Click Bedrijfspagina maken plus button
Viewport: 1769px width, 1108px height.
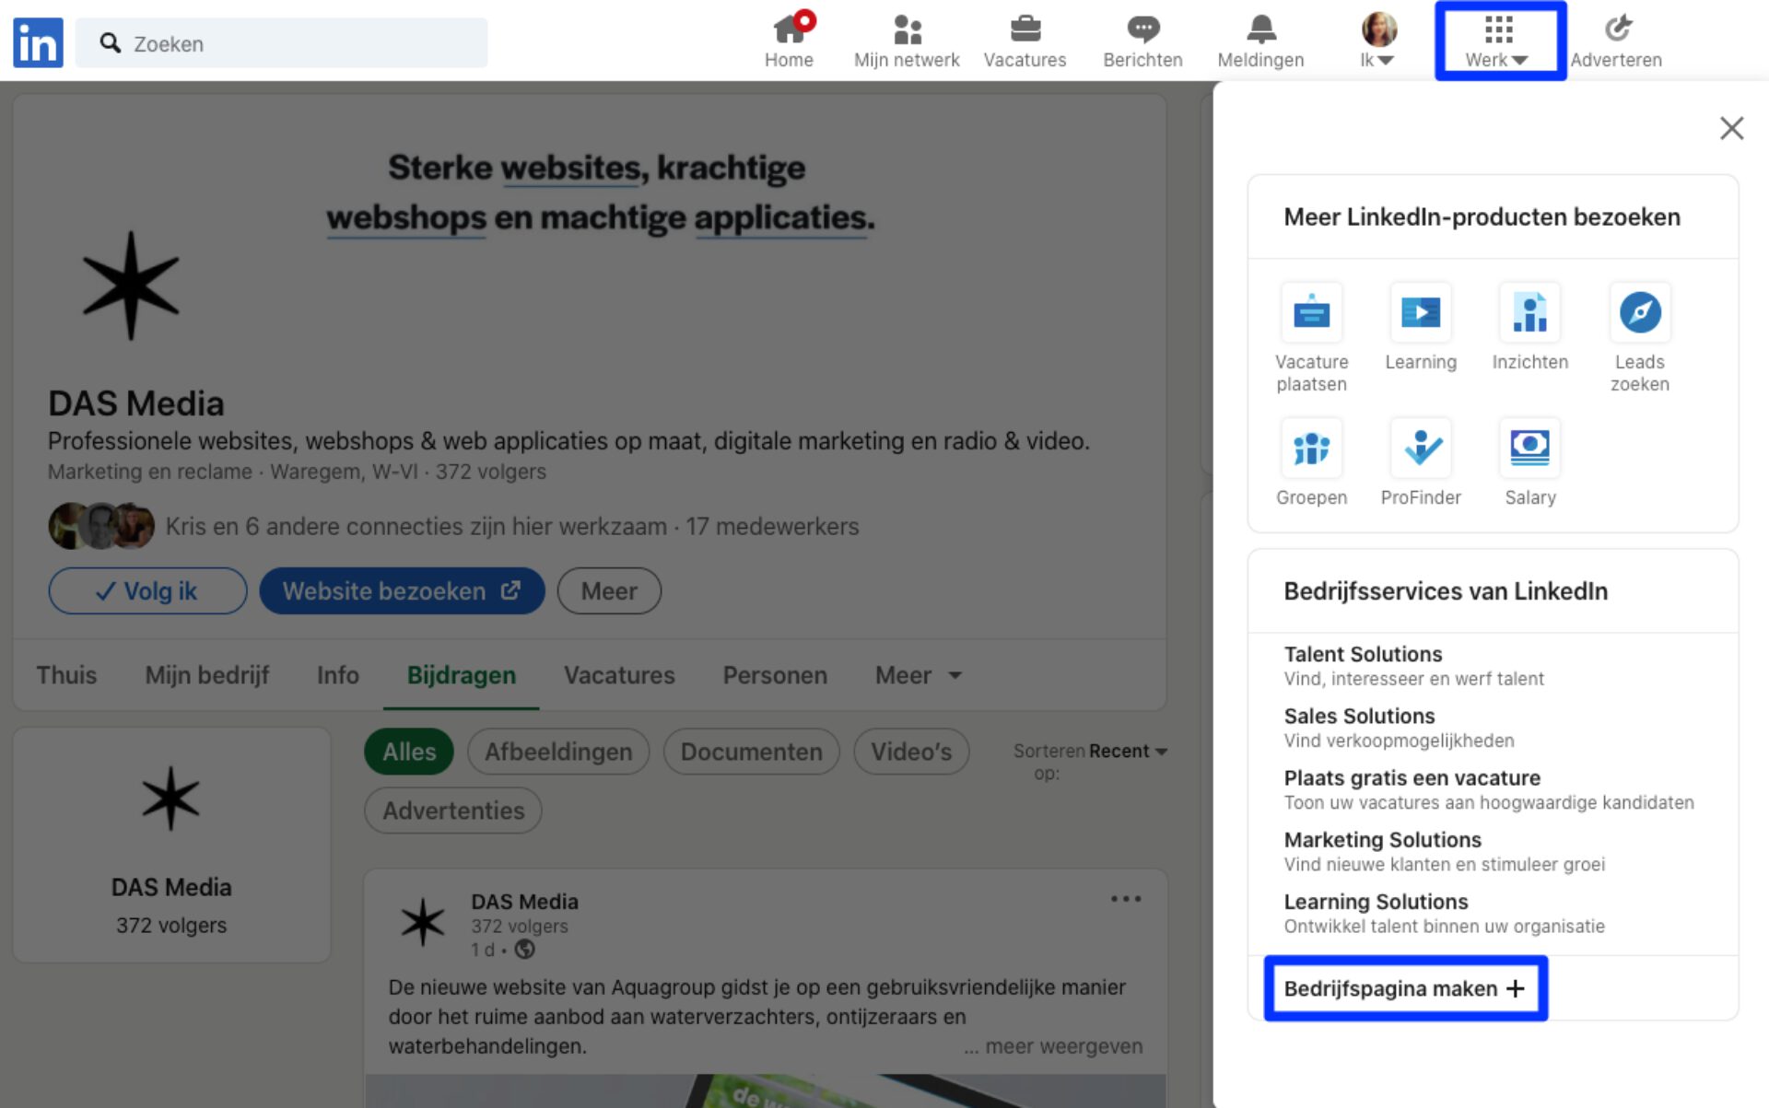1405,988
